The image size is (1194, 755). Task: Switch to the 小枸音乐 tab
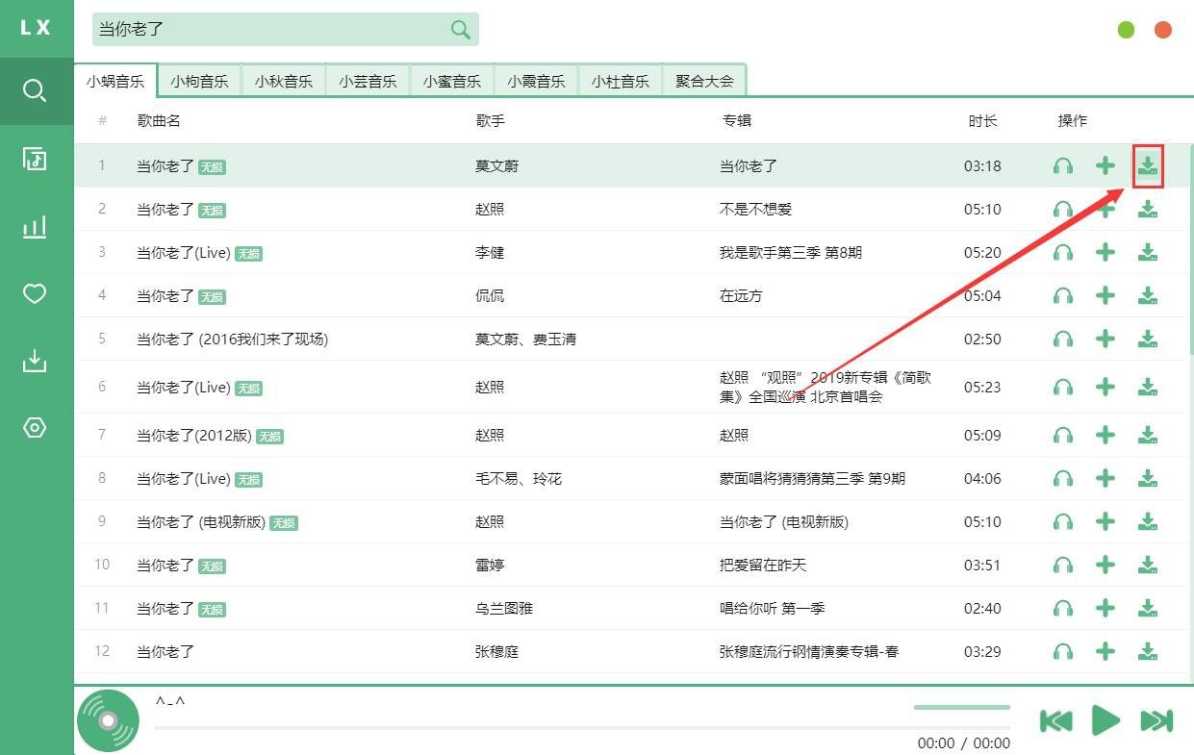pos(199,82)
